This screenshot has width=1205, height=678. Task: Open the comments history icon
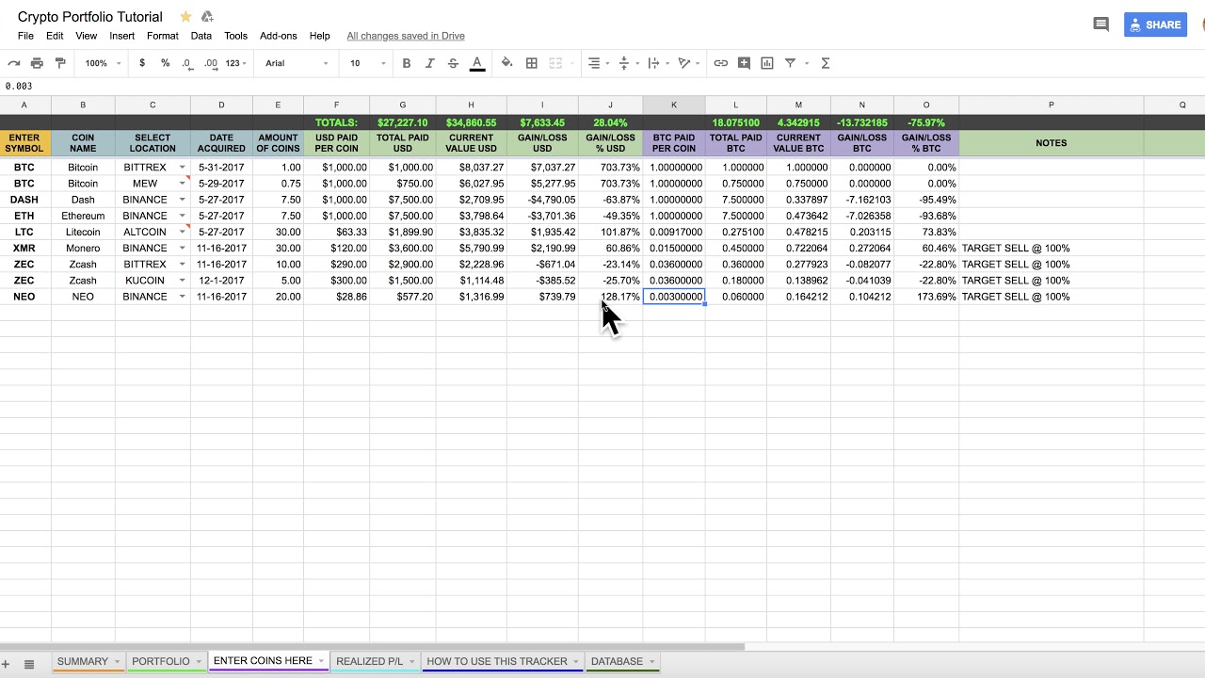click(x=1101, y=24)
